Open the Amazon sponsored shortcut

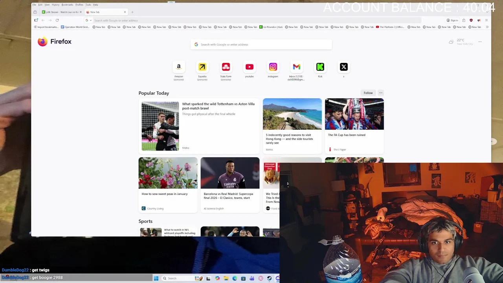coord(179,67)
